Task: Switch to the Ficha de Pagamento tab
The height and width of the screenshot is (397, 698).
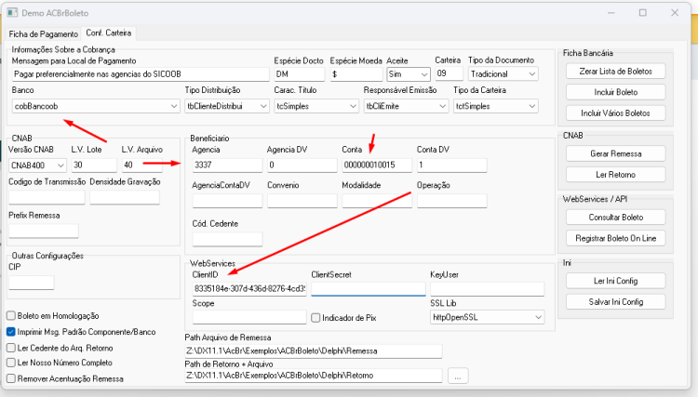Action: (43, 33)
